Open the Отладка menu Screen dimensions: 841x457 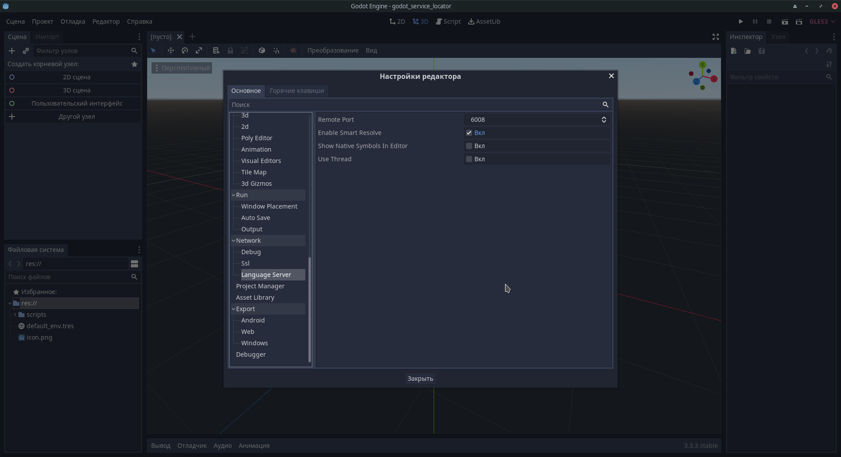72,21
